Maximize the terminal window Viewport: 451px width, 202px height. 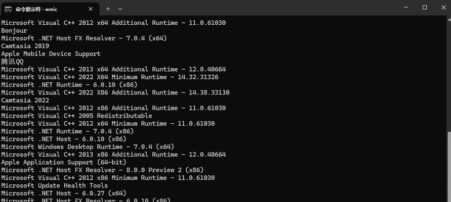(425, 7)
